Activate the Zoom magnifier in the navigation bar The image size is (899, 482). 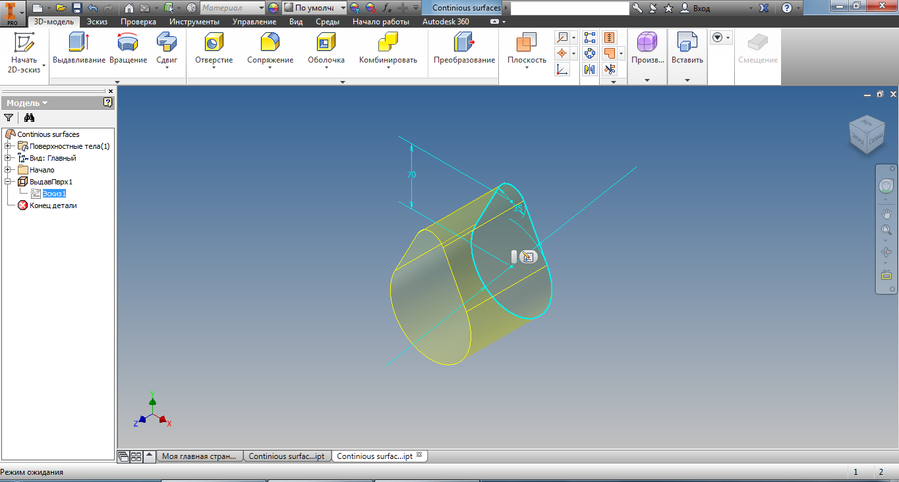pos(886,230)
